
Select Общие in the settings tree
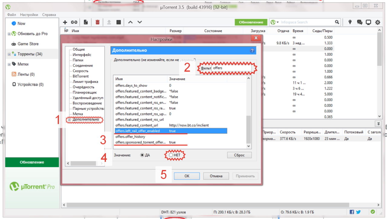coord(79,49)
